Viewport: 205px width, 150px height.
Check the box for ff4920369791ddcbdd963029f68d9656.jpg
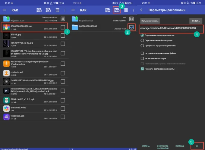click(63, 81)
